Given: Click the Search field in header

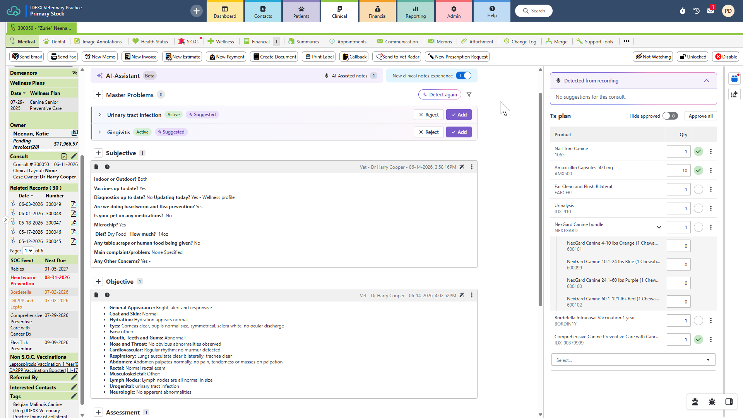Looking at the screenshot, I should point(534,11).
